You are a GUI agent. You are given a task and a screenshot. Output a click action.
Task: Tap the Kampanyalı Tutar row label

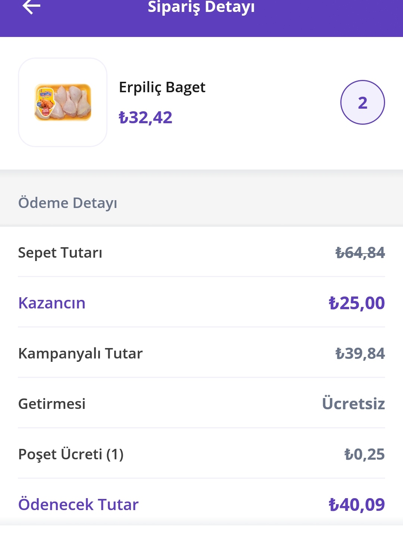81,353
